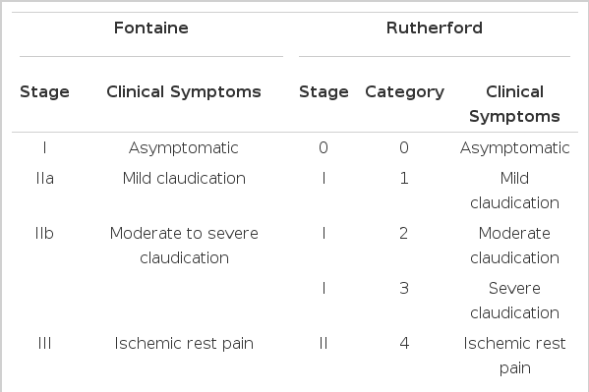This screenshot has width=589, height=392.
Task: Select Rutherford 'Moderate claudication' cell
Action: coord(514,246)
